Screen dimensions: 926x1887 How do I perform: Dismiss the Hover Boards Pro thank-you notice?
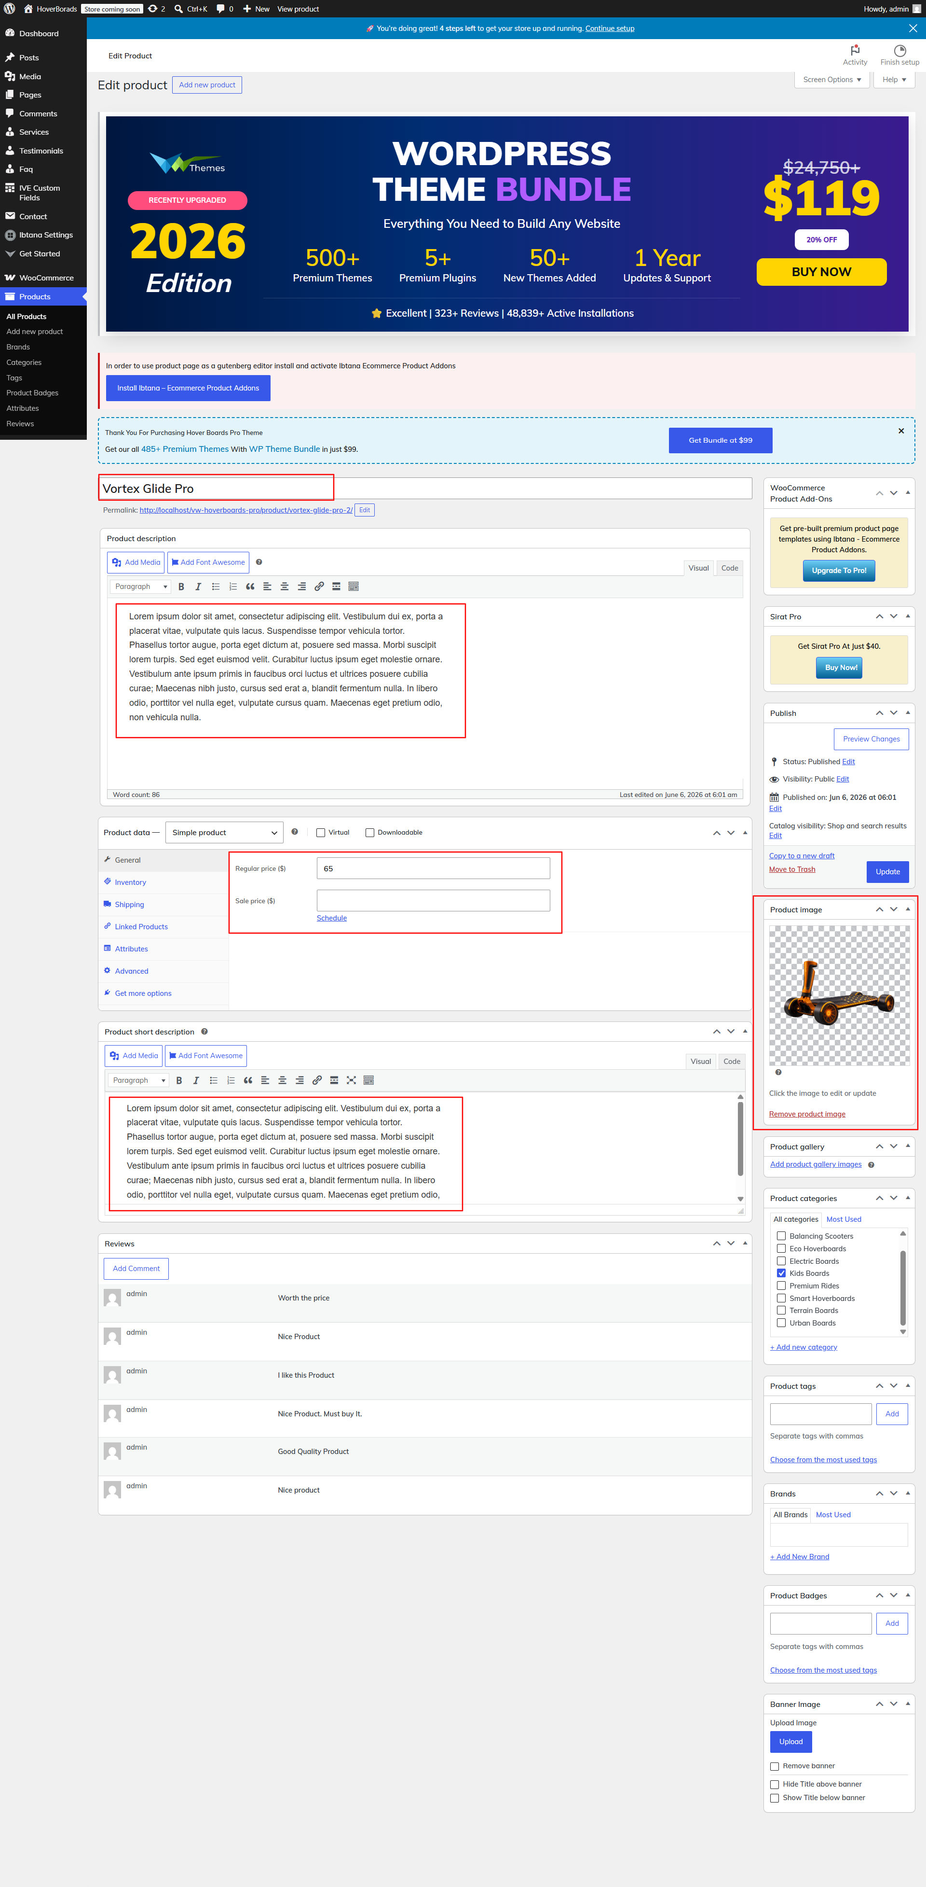click(901, 431)
